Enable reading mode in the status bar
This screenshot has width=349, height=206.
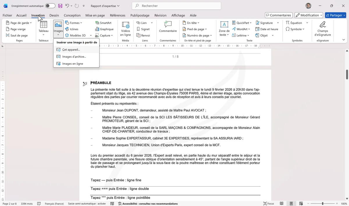281,203
